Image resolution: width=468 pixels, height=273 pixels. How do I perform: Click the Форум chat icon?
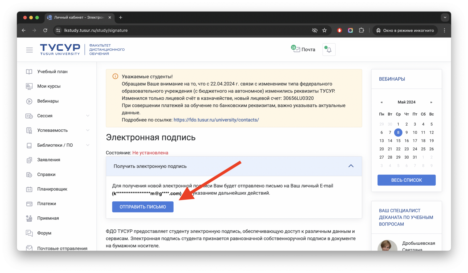coord(29,233)
